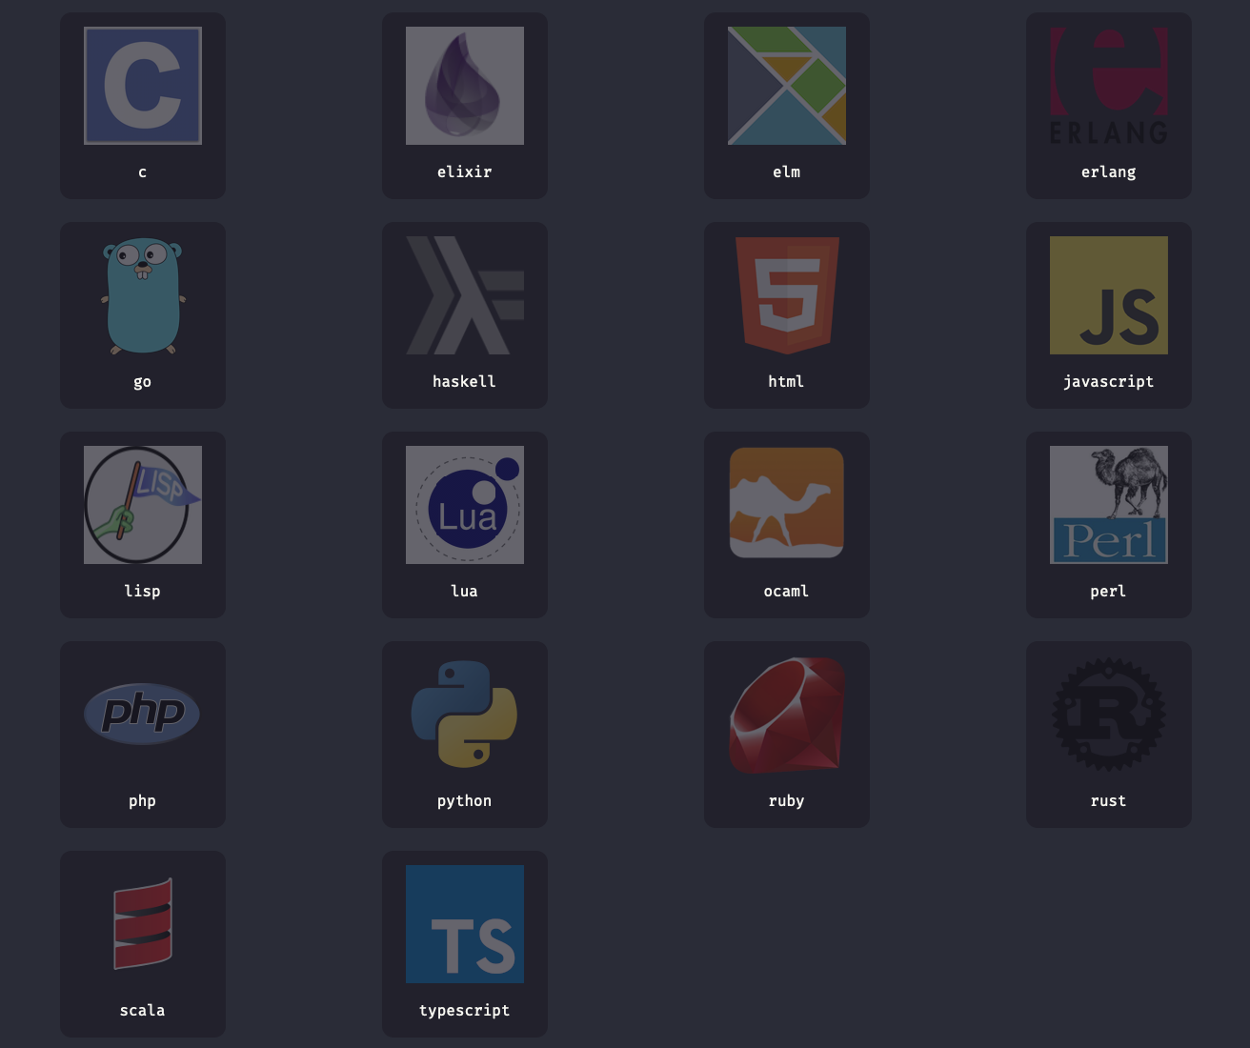Select the 'perl' label
This screenshot has height=1048, width=1250.
tap(1109, 592)
